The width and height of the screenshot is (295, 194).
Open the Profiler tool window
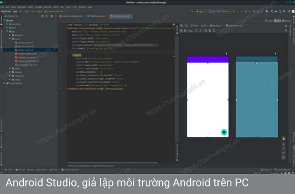click(x=54, y=170)
